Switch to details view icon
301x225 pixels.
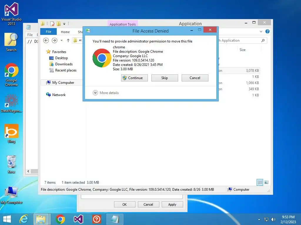point(260,182)
